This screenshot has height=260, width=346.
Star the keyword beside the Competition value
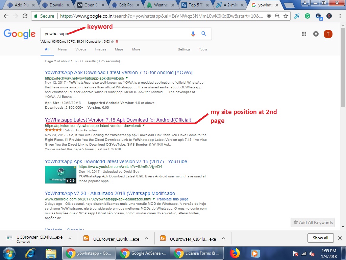pyautogui.click(x=113, y=42)
